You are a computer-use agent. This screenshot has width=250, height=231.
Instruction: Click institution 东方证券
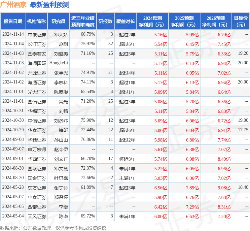37,188
